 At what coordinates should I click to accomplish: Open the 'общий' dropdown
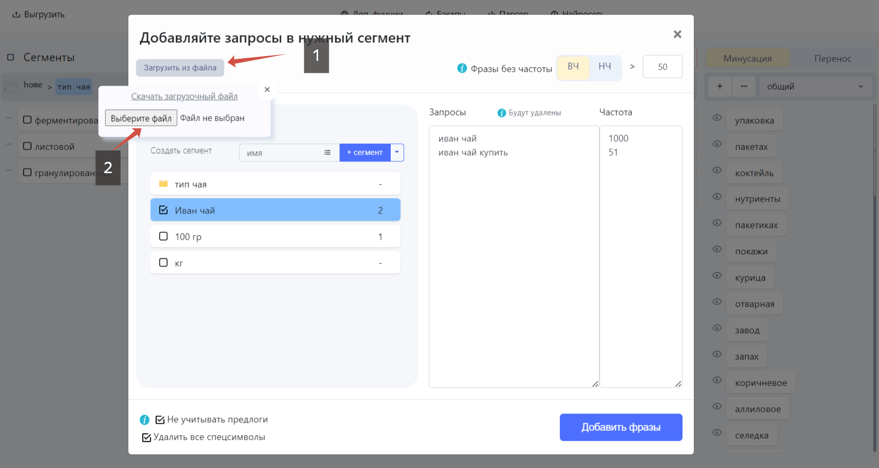(815, 87)
